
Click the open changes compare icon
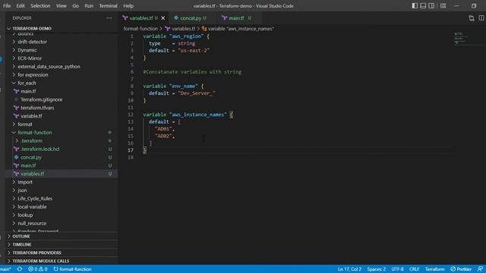[472, 18]
